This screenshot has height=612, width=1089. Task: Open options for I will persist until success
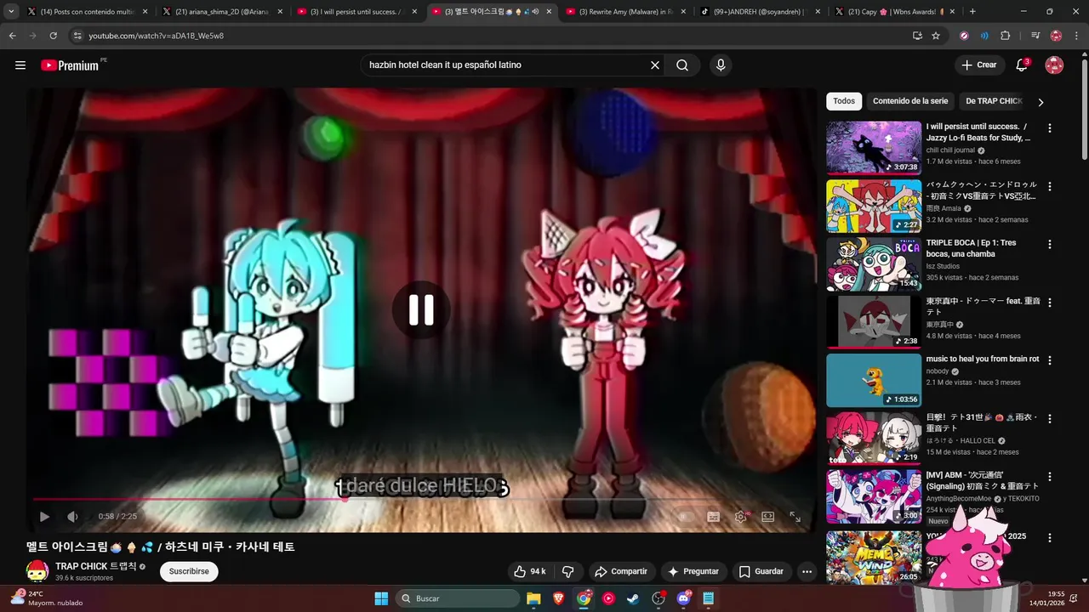[x=1049, y=128]
